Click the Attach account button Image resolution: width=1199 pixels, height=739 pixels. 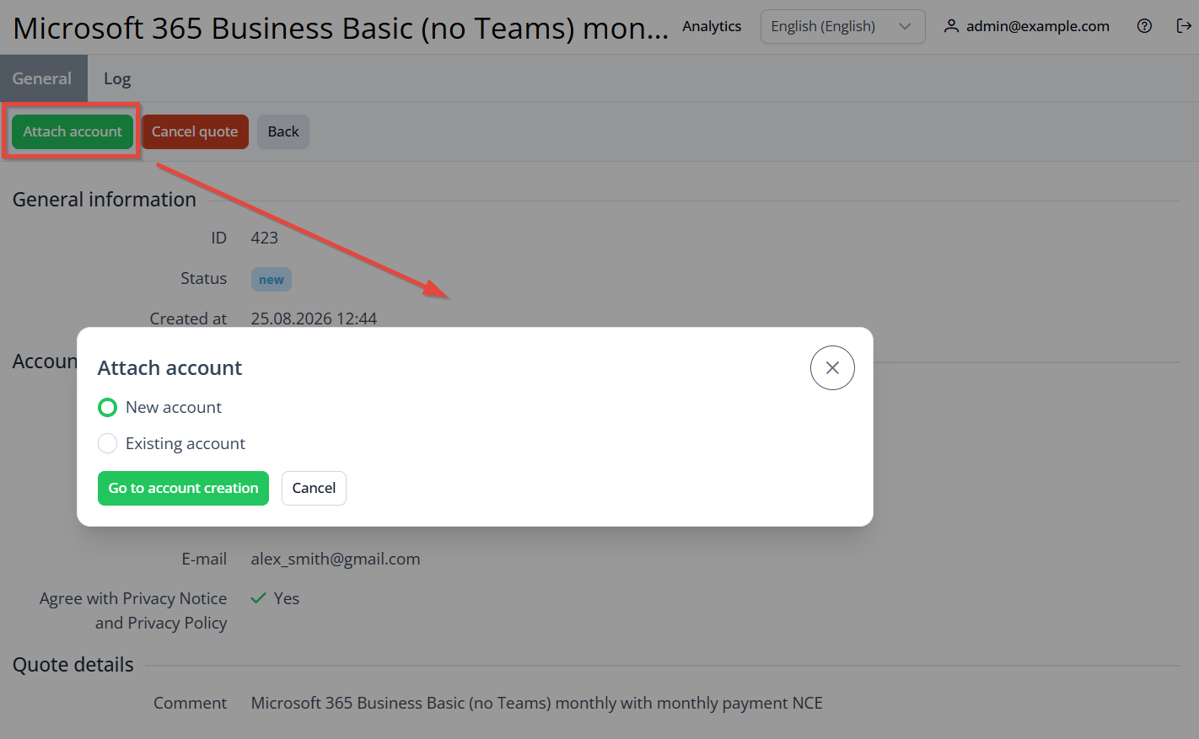73,131
